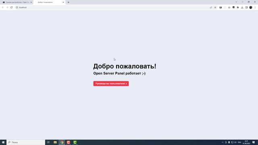Open network status in the tray
258x145 pixels.
pos(232,142)
